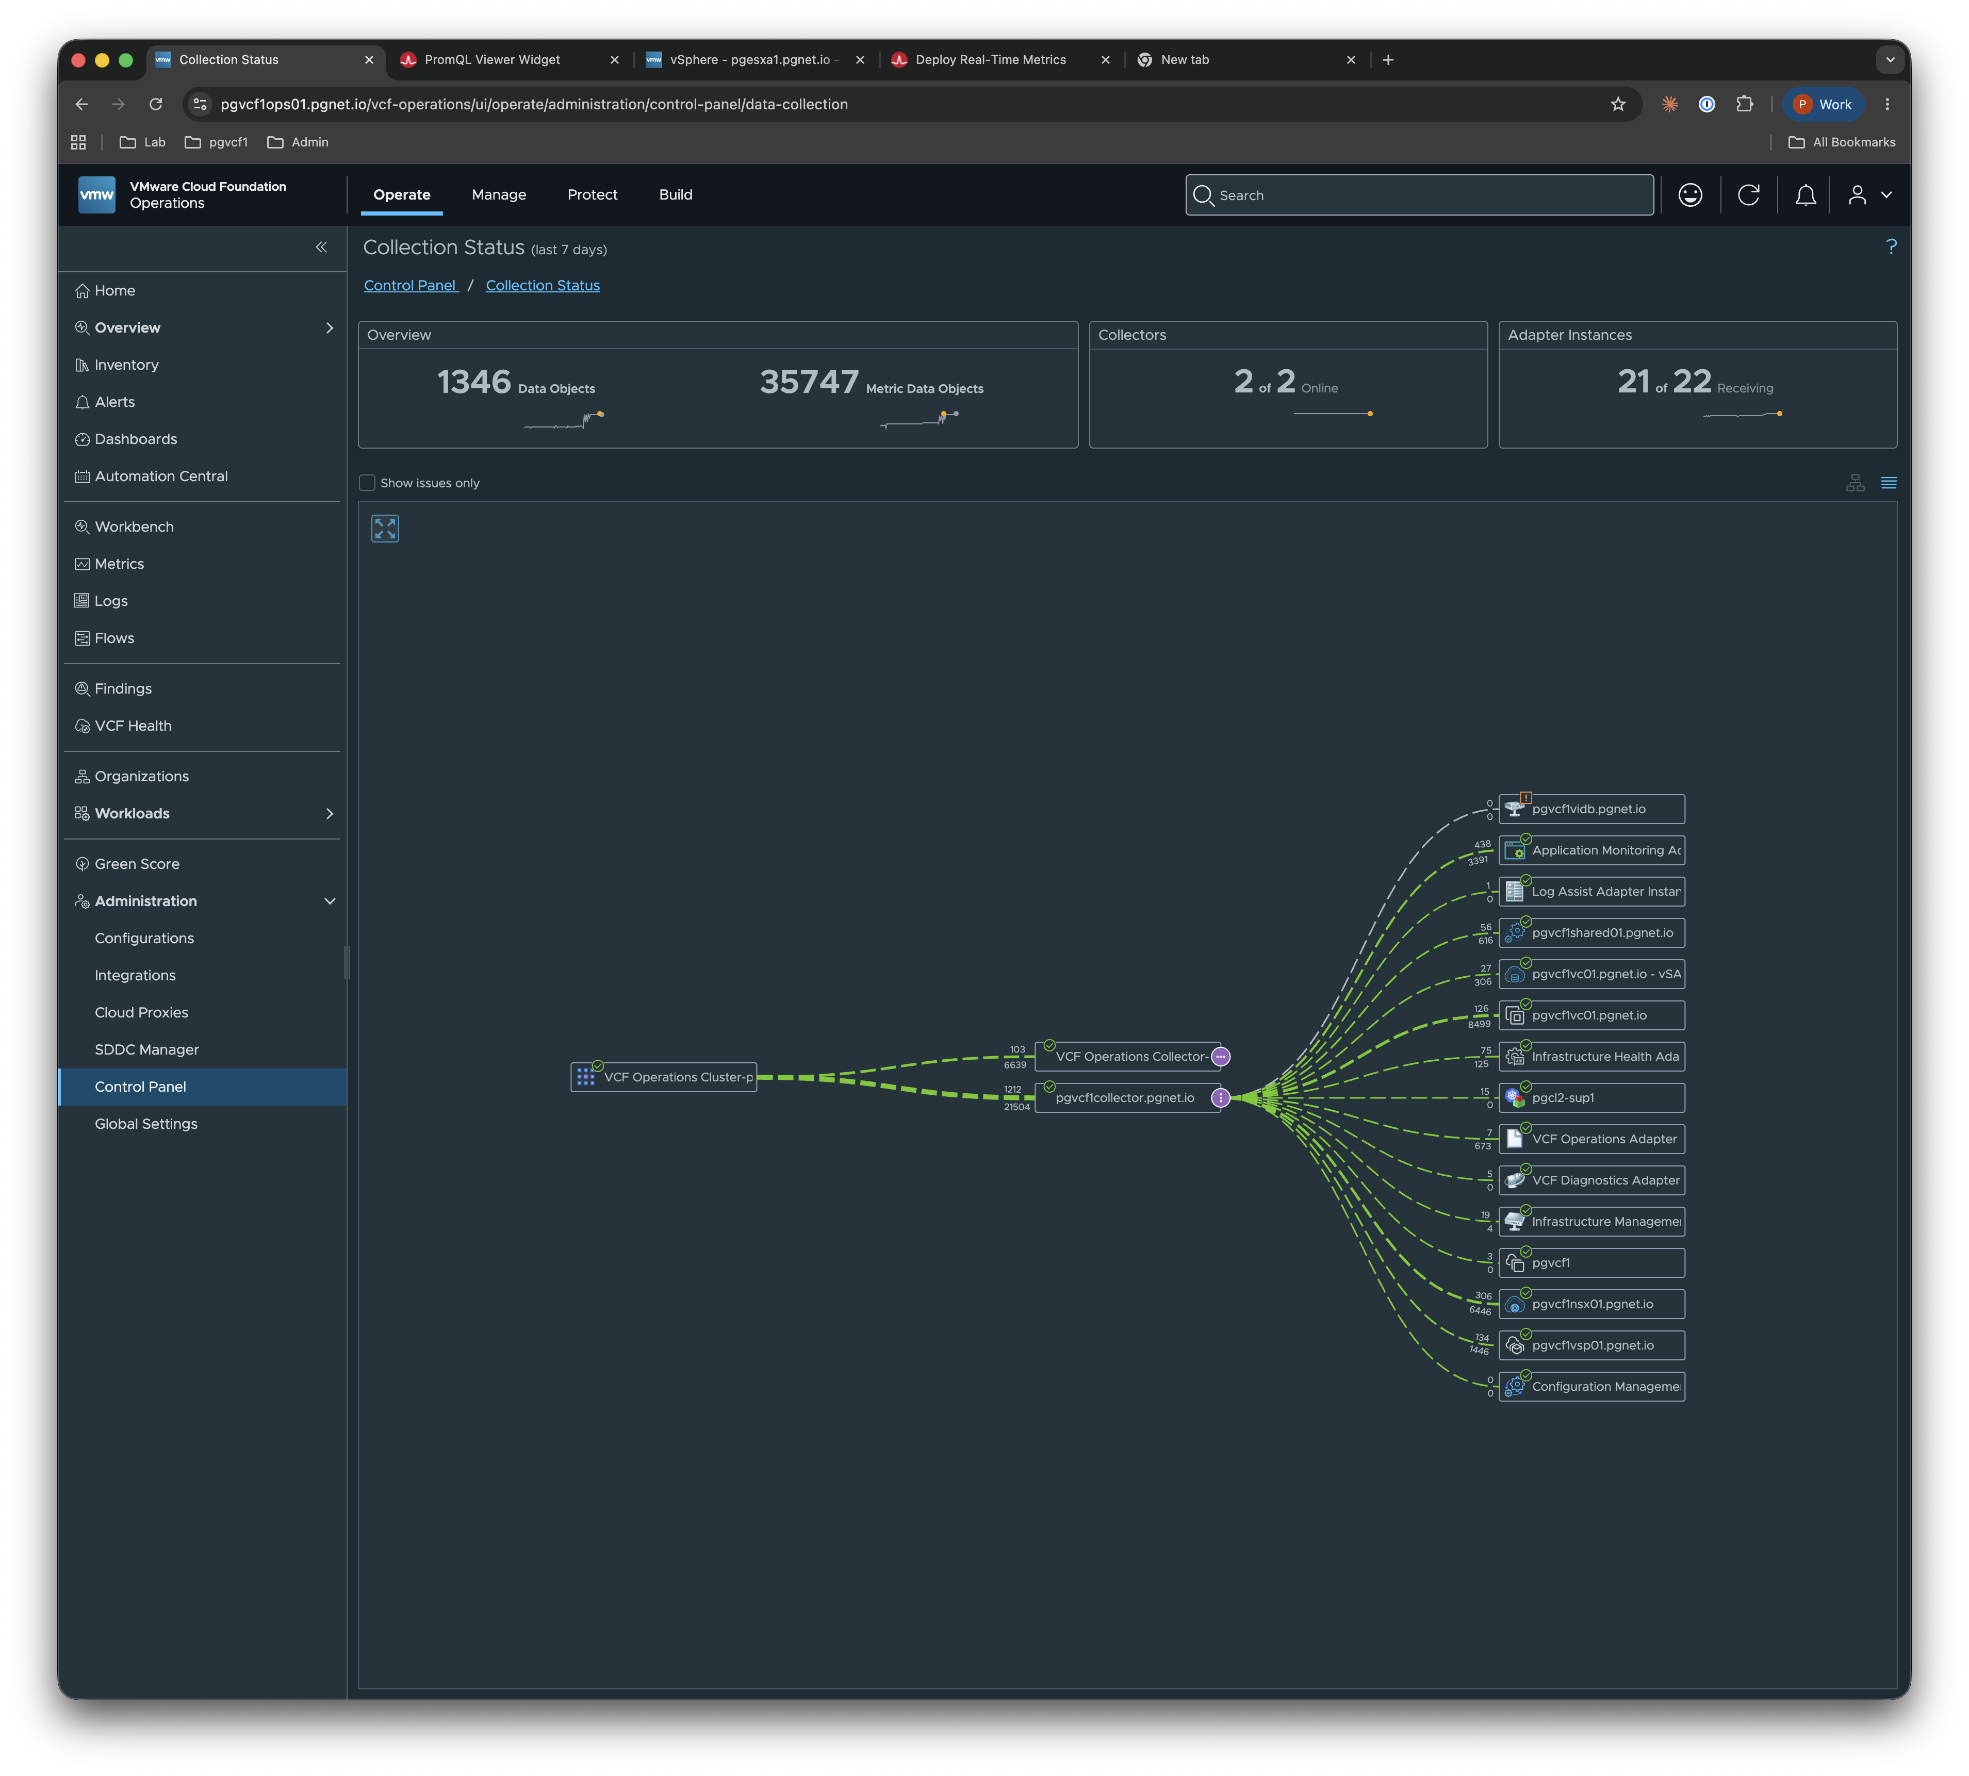
Task: Open the help question mark icon
Action: 1891,248
